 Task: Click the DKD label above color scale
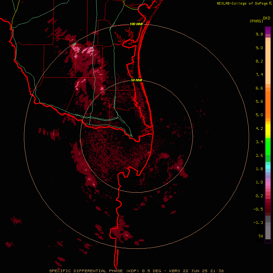[267, 18]
